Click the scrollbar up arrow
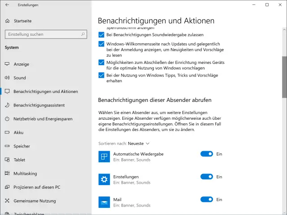Viewport: 287px width, 215px height. 284,29
